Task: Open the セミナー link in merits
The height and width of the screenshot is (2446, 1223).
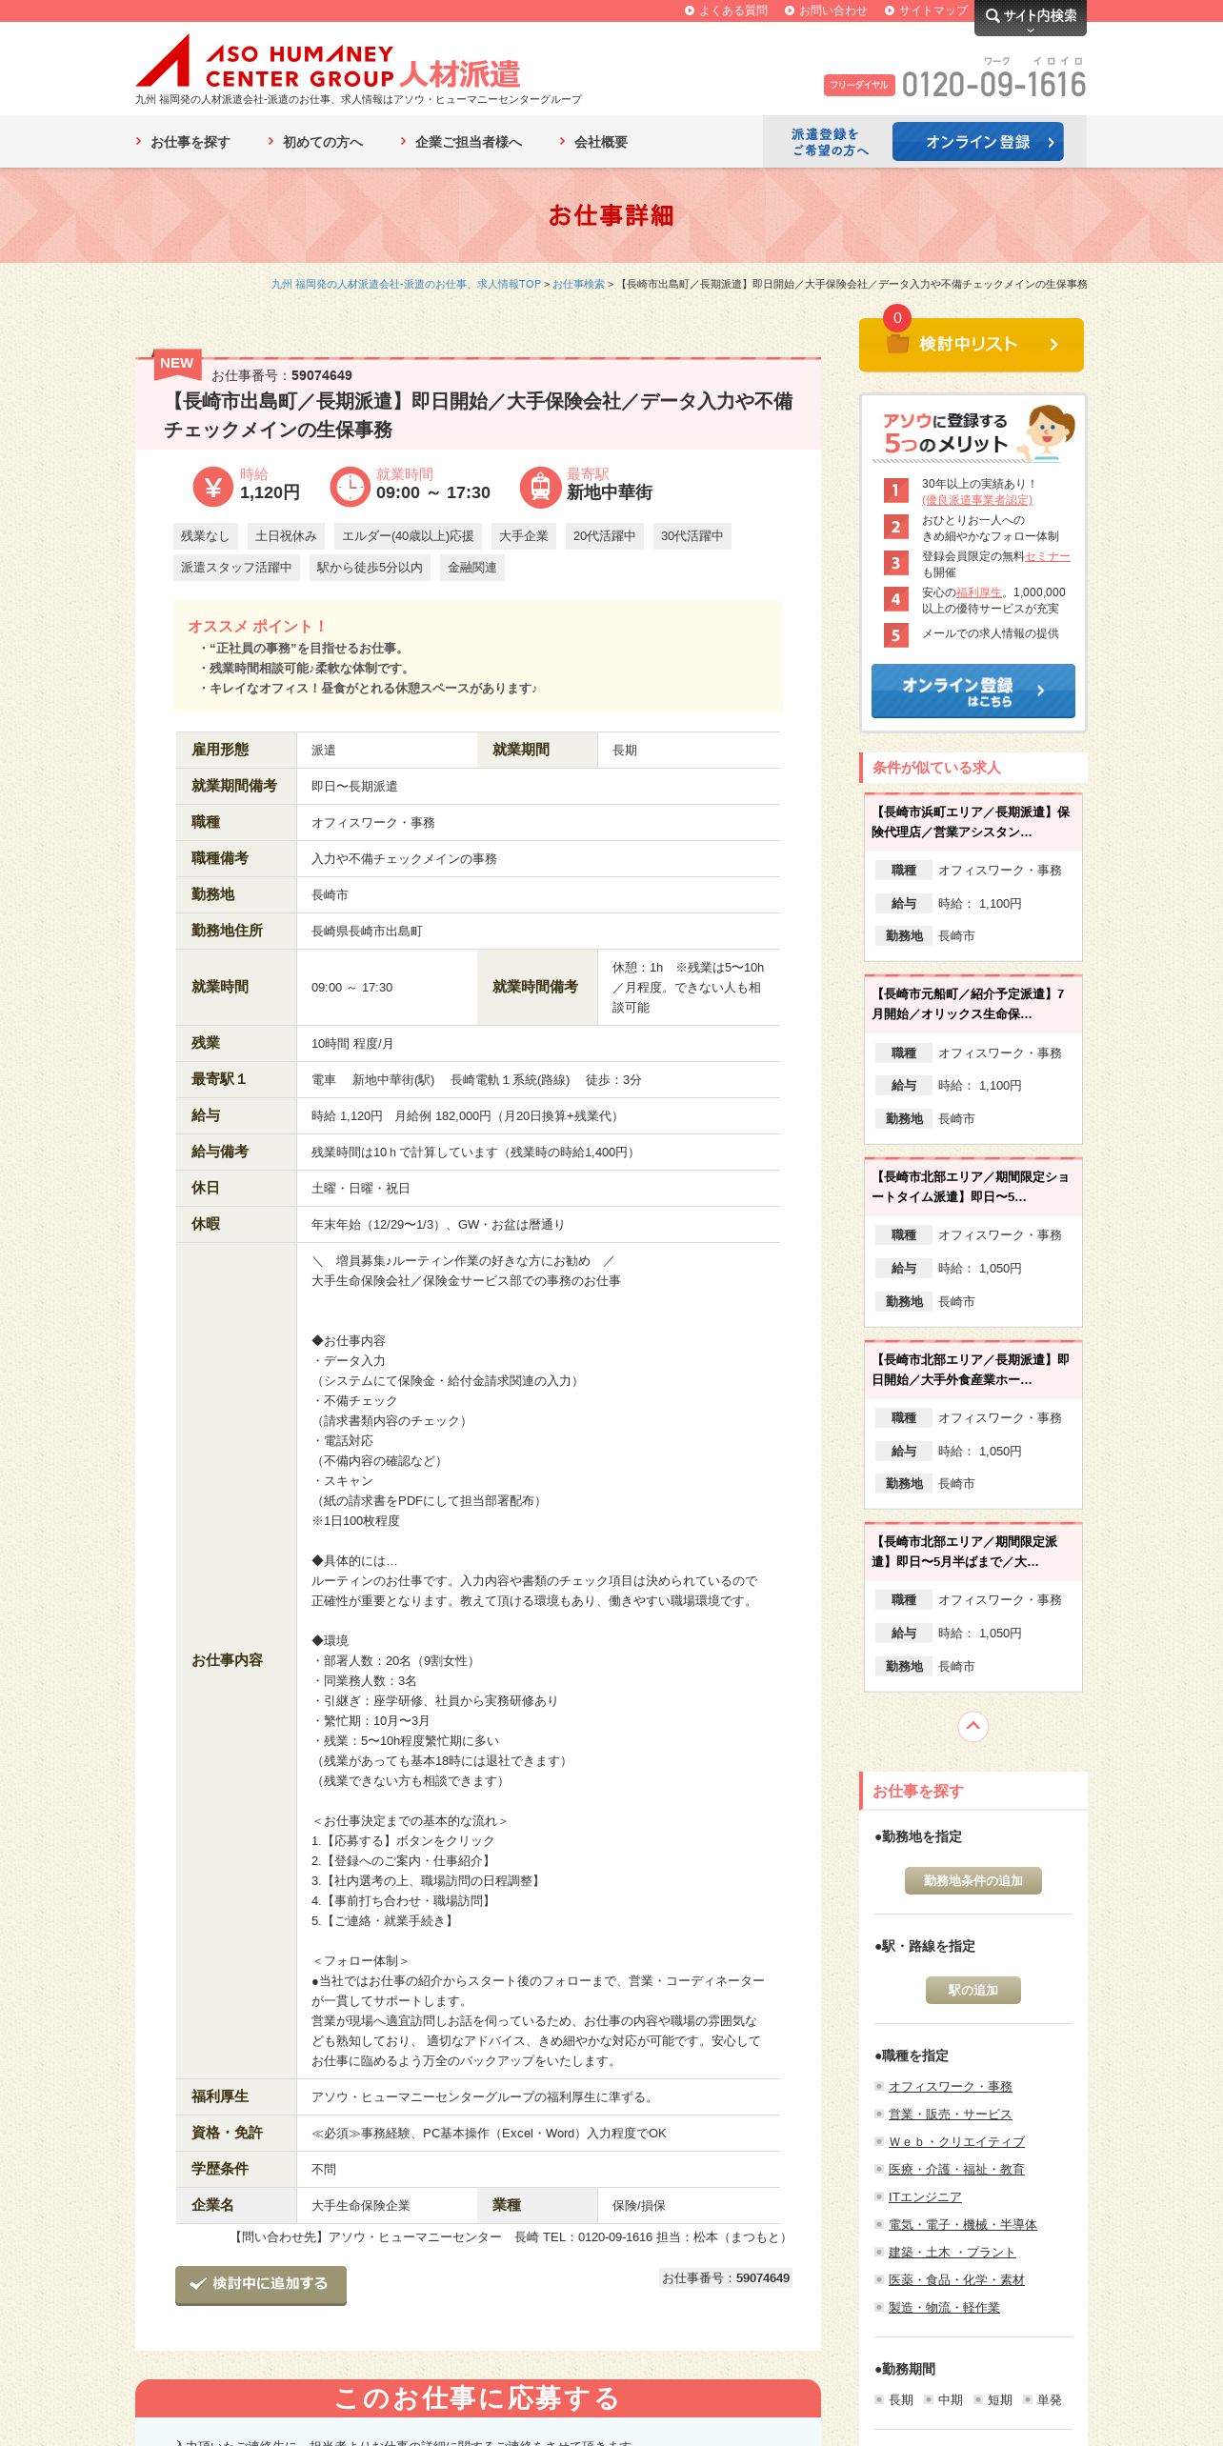Action: pyautogui.click(x=1048, y=556)
